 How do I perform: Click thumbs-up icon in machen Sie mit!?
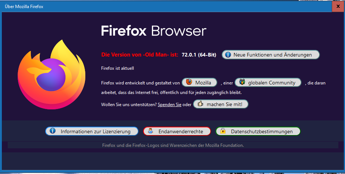[x=200, y=104]
